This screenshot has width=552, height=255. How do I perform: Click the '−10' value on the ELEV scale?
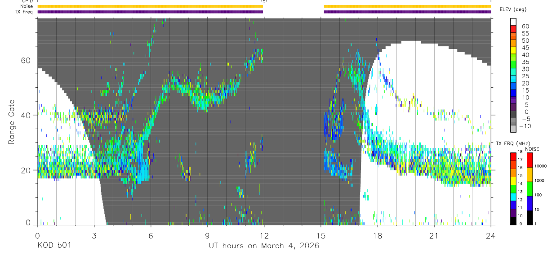click(x=525, y=126)
